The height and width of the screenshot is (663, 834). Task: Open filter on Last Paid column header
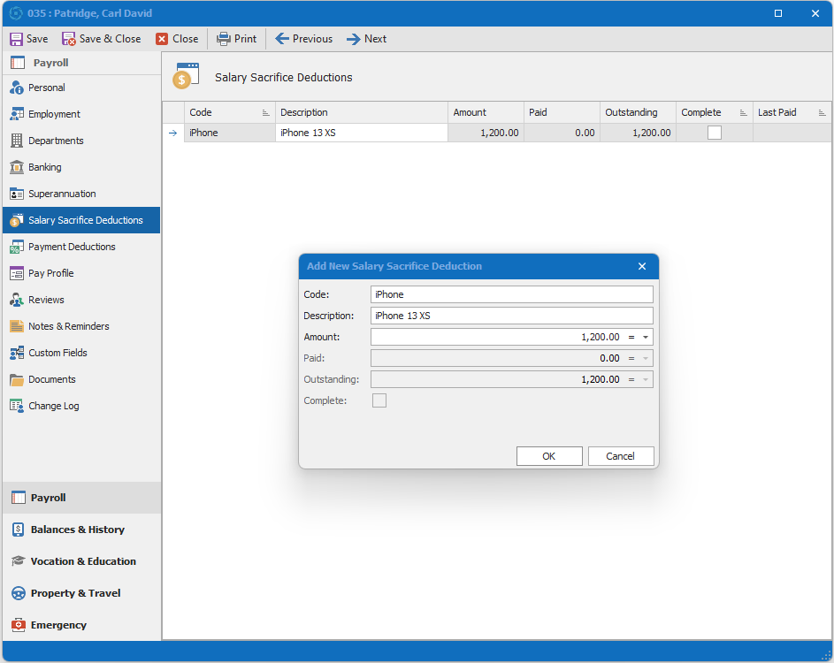(x=822, y=113)
